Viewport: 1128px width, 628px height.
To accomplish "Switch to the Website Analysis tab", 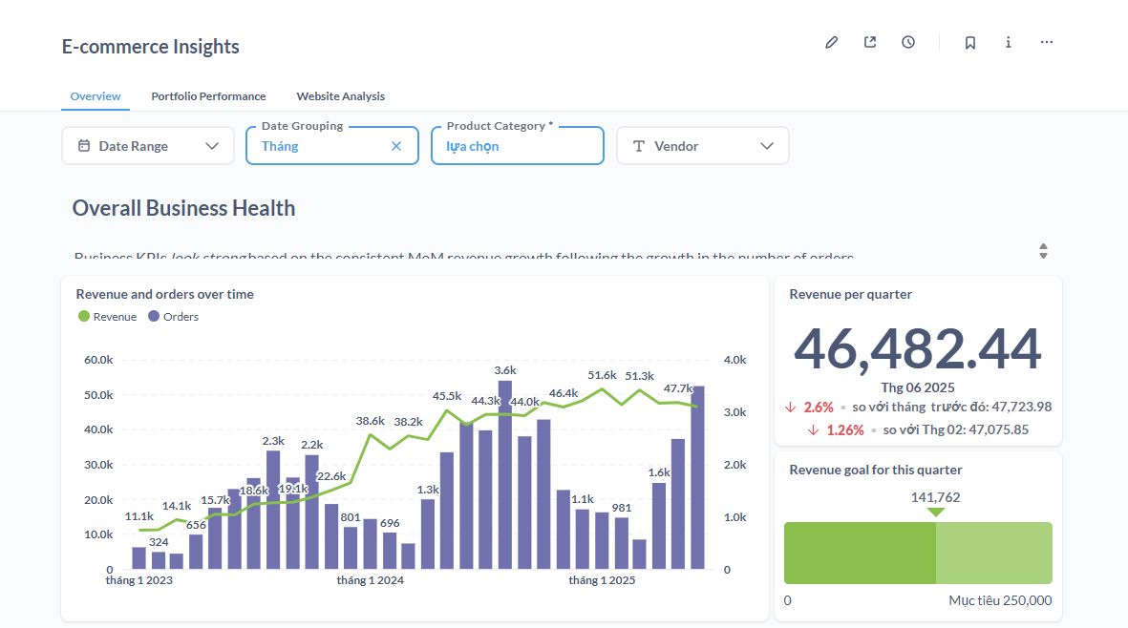I will (340, 96).
